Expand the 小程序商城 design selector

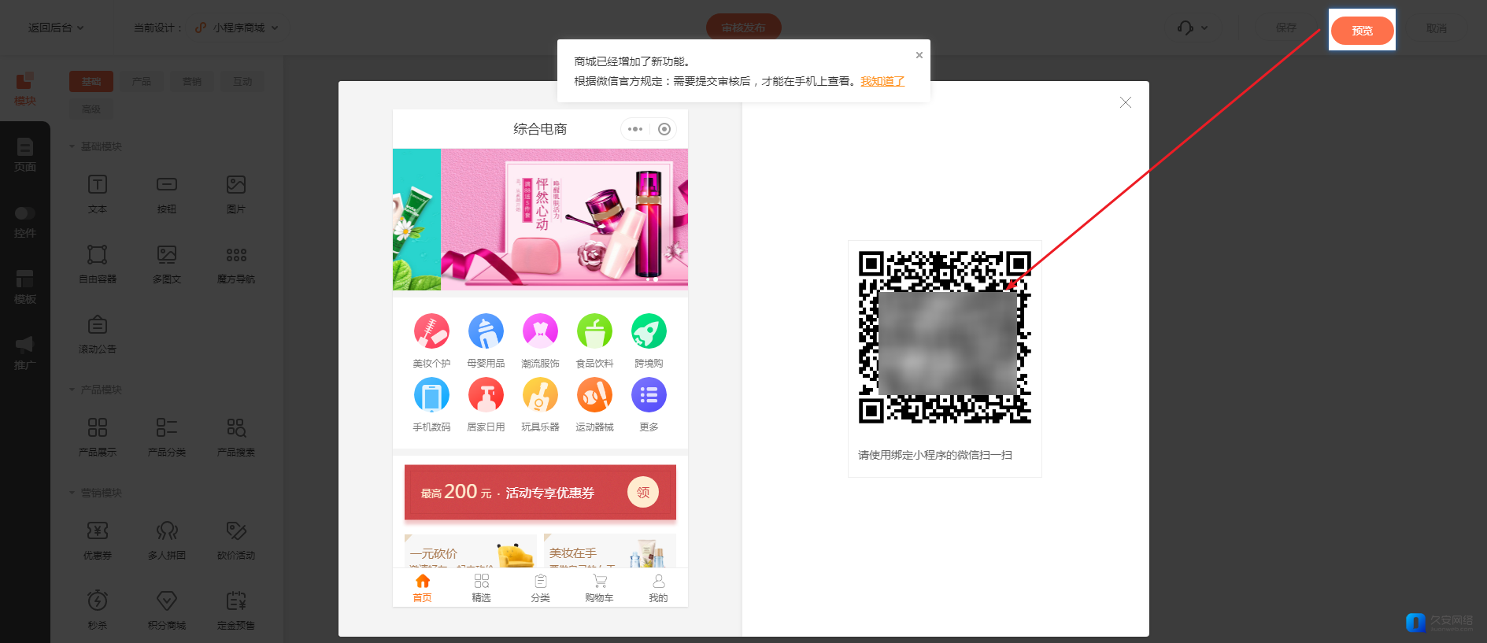click(x=238, y=28)
